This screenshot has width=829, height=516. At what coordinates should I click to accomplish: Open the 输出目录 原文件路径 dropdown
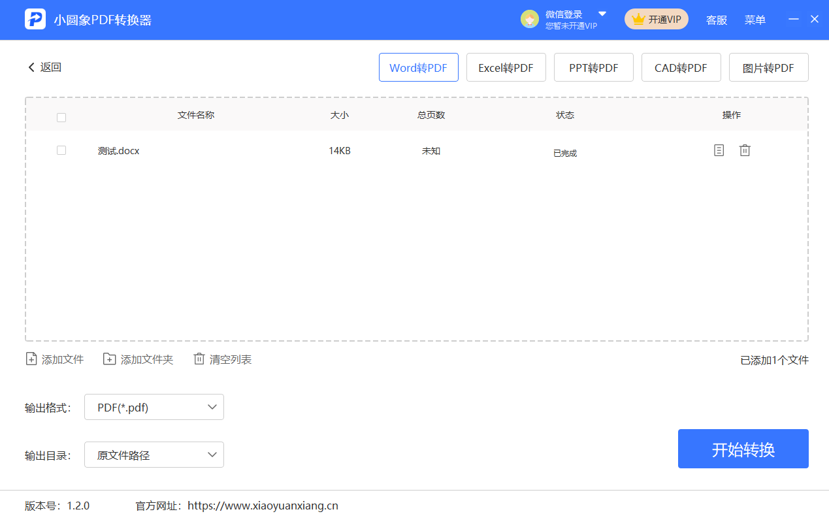(x=154, y=455)
